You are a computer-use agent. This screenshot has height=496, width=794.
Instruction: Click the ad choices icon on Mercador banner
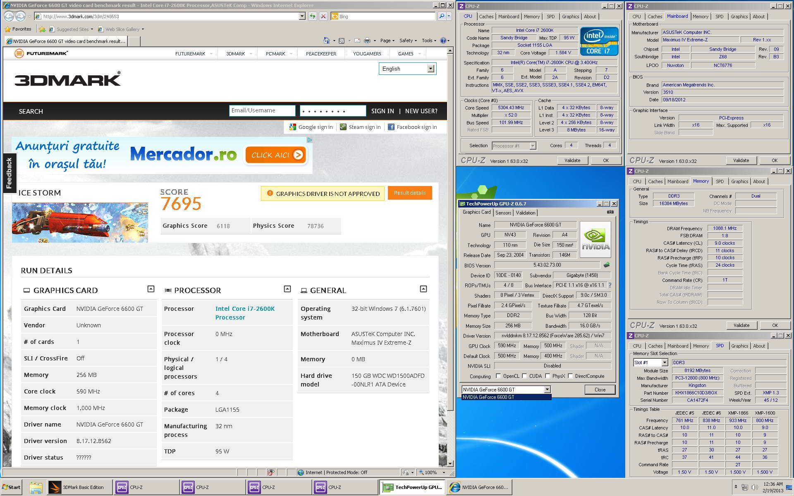pyautogui.click(x=309, y=140)
